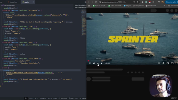Open the Voice Assistant bookmark
178x100 pixels.
151,6
